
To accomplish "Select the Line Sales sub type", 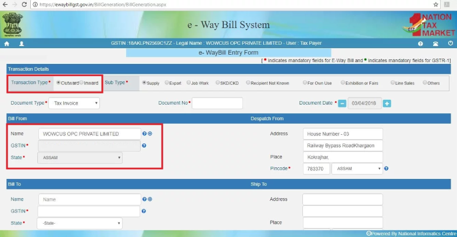I will coord(392,82).
